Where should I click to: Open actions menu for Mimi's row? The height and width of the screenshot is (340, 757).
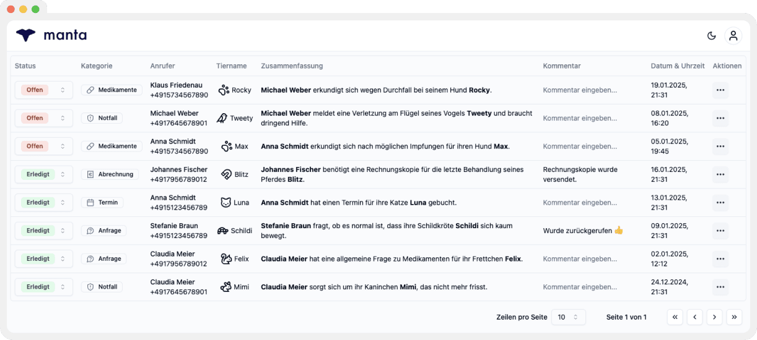(720, 287)
